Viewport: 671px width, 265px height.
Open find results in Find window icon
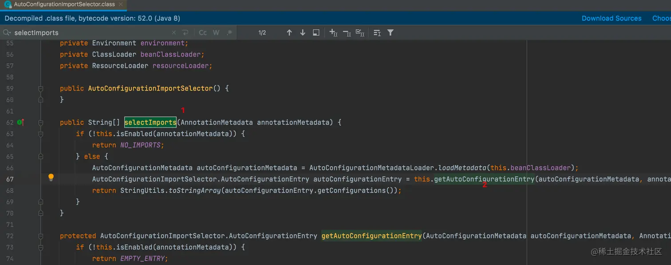coord(316,33)
